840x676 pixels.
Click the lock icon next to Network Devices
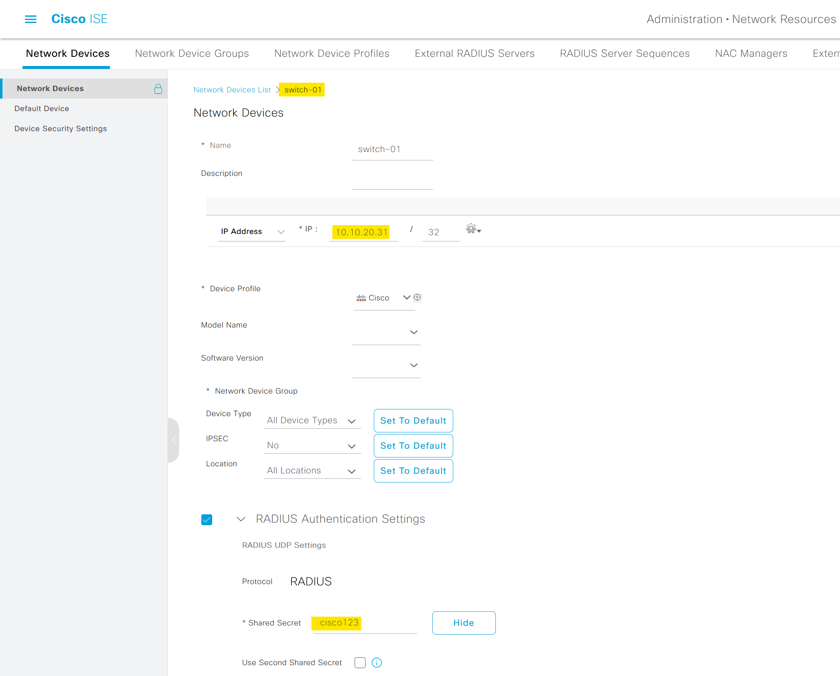coord(158,88)
